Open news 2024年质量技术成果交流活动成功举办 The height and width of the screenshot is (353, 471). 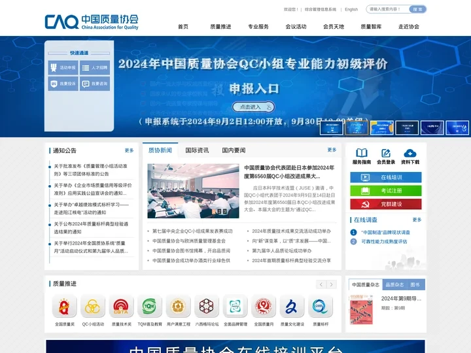click(291, 231)
